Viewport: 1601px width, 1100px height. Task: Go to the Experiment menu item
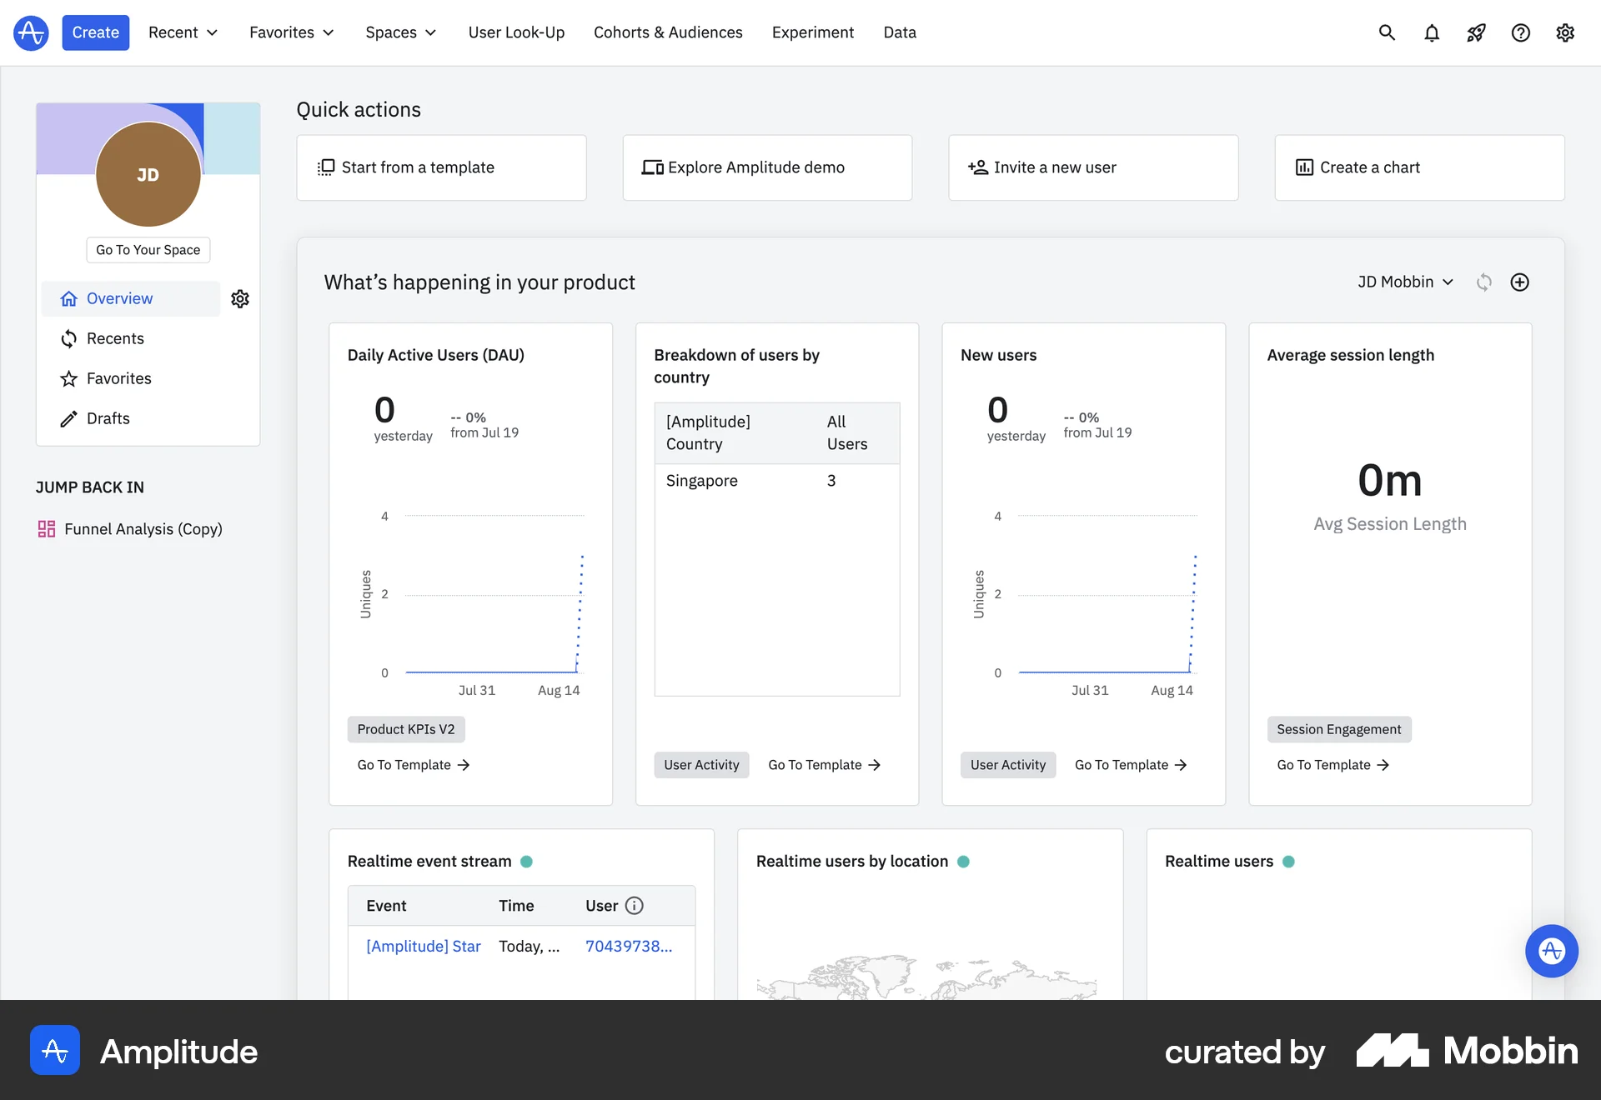tap(813, 32)
